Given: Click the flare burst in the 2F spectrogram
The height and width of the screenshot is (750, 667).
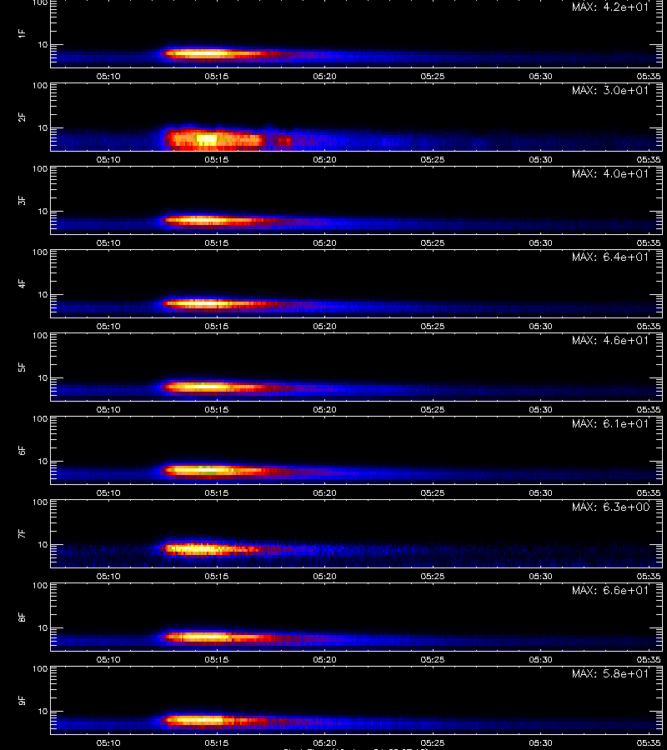Looking at the screenshot, I should [215, 139].
